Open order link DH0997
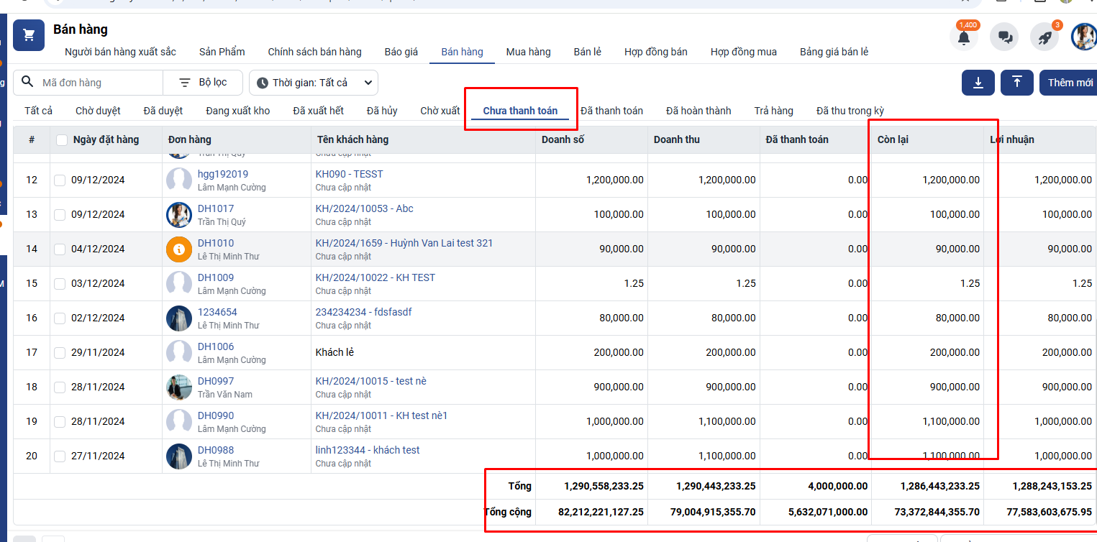This screenshot has width=1097, height=542. (216, 381)
